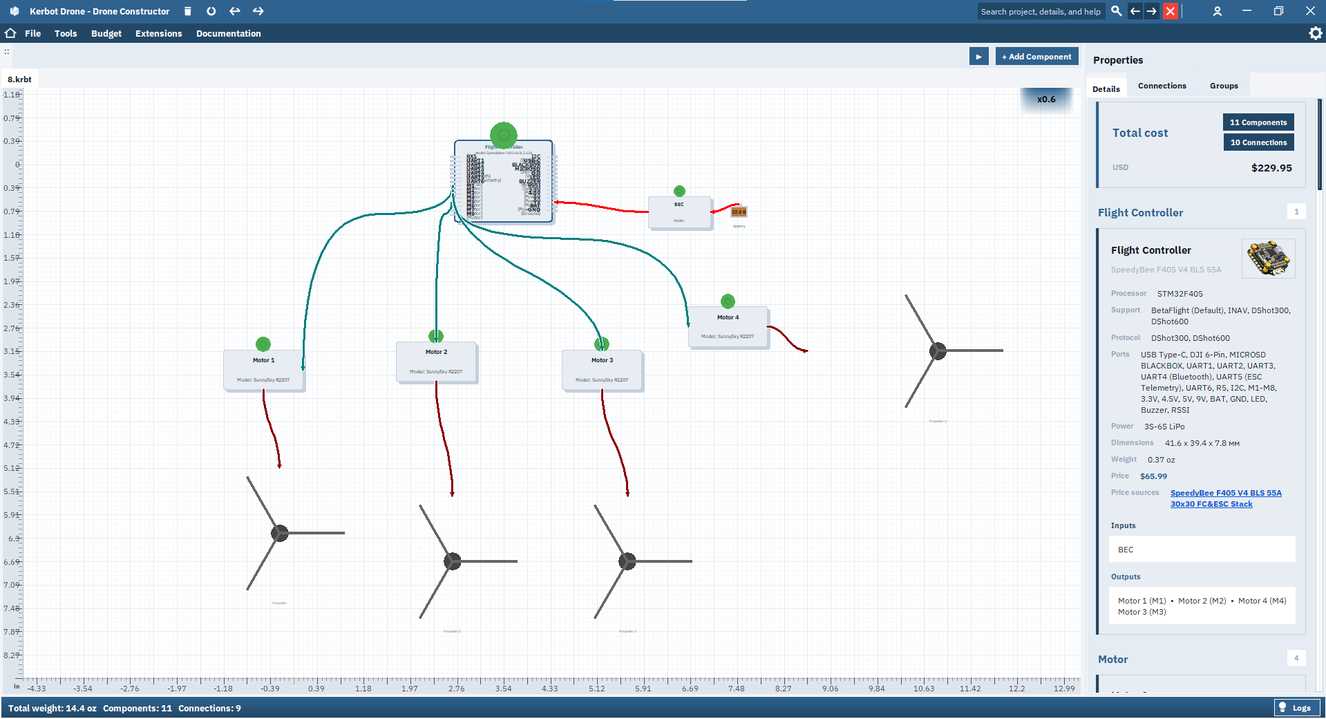Click the redo arrow in title bar
Image resolution: width=1326 pixels, height=719 pixels.
(x=258, y=11)
